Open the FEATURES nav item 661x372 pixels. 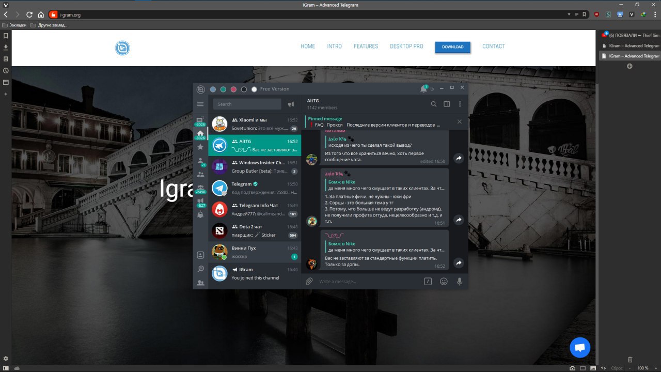point(366,47)
